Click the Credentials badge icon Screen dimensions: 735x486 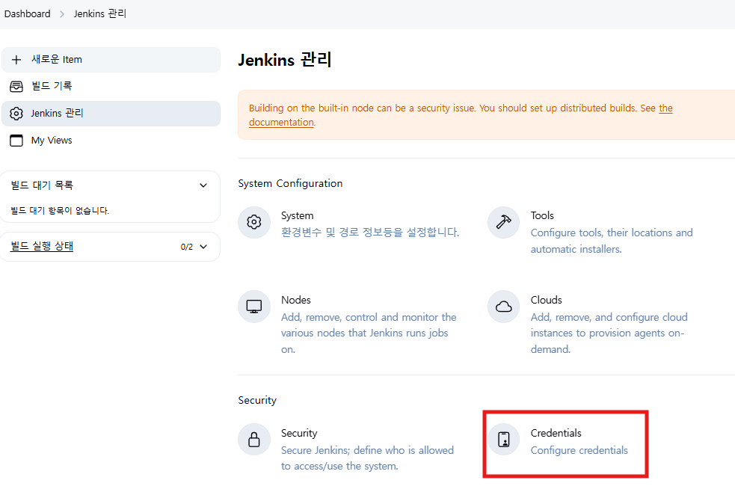pos(503,440)
